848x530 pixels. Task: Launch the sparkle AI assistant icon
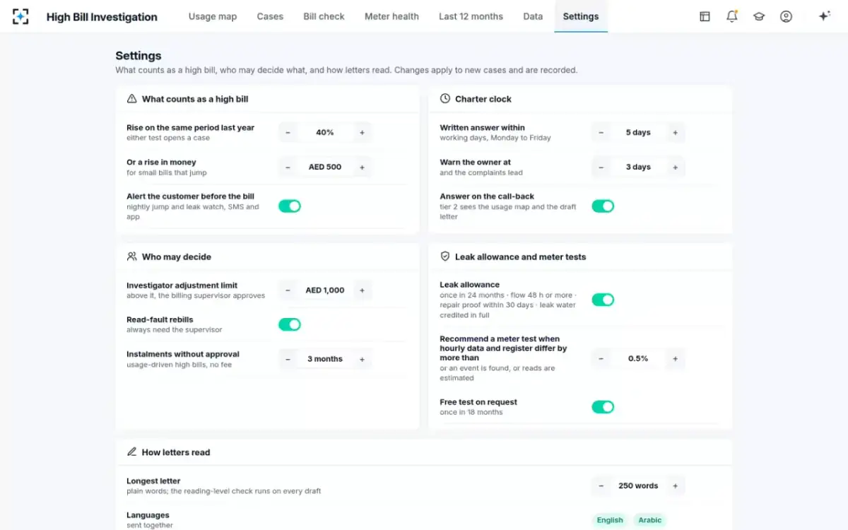(x=824, y=16)
